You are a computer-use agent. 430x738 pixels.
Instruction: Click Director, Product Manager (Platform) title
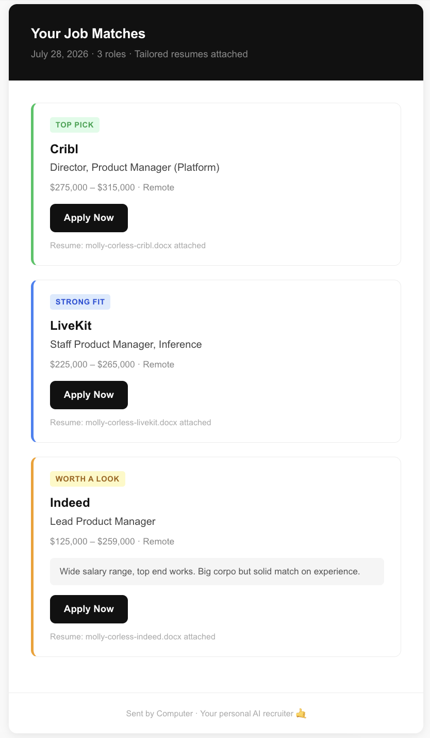(x=135, y=168)
